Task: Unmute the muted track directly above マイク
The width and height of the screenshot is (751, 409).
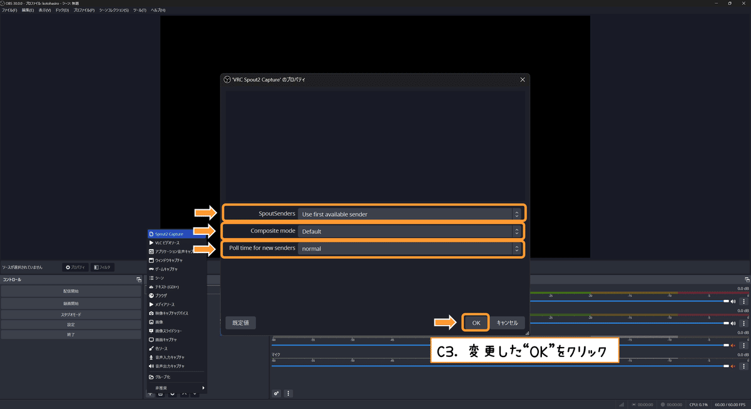Action: [733, 345]
